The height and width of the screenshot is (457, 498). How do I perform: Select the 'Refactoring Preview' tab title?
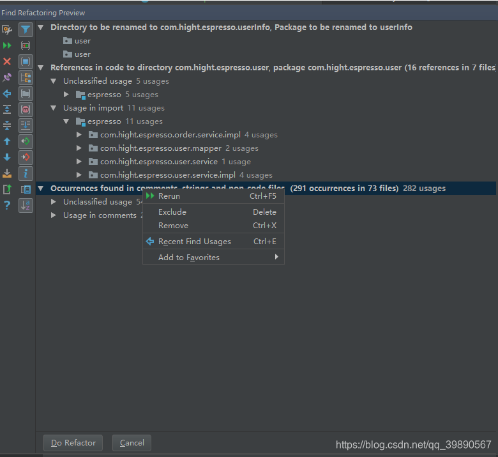point(52,13)
